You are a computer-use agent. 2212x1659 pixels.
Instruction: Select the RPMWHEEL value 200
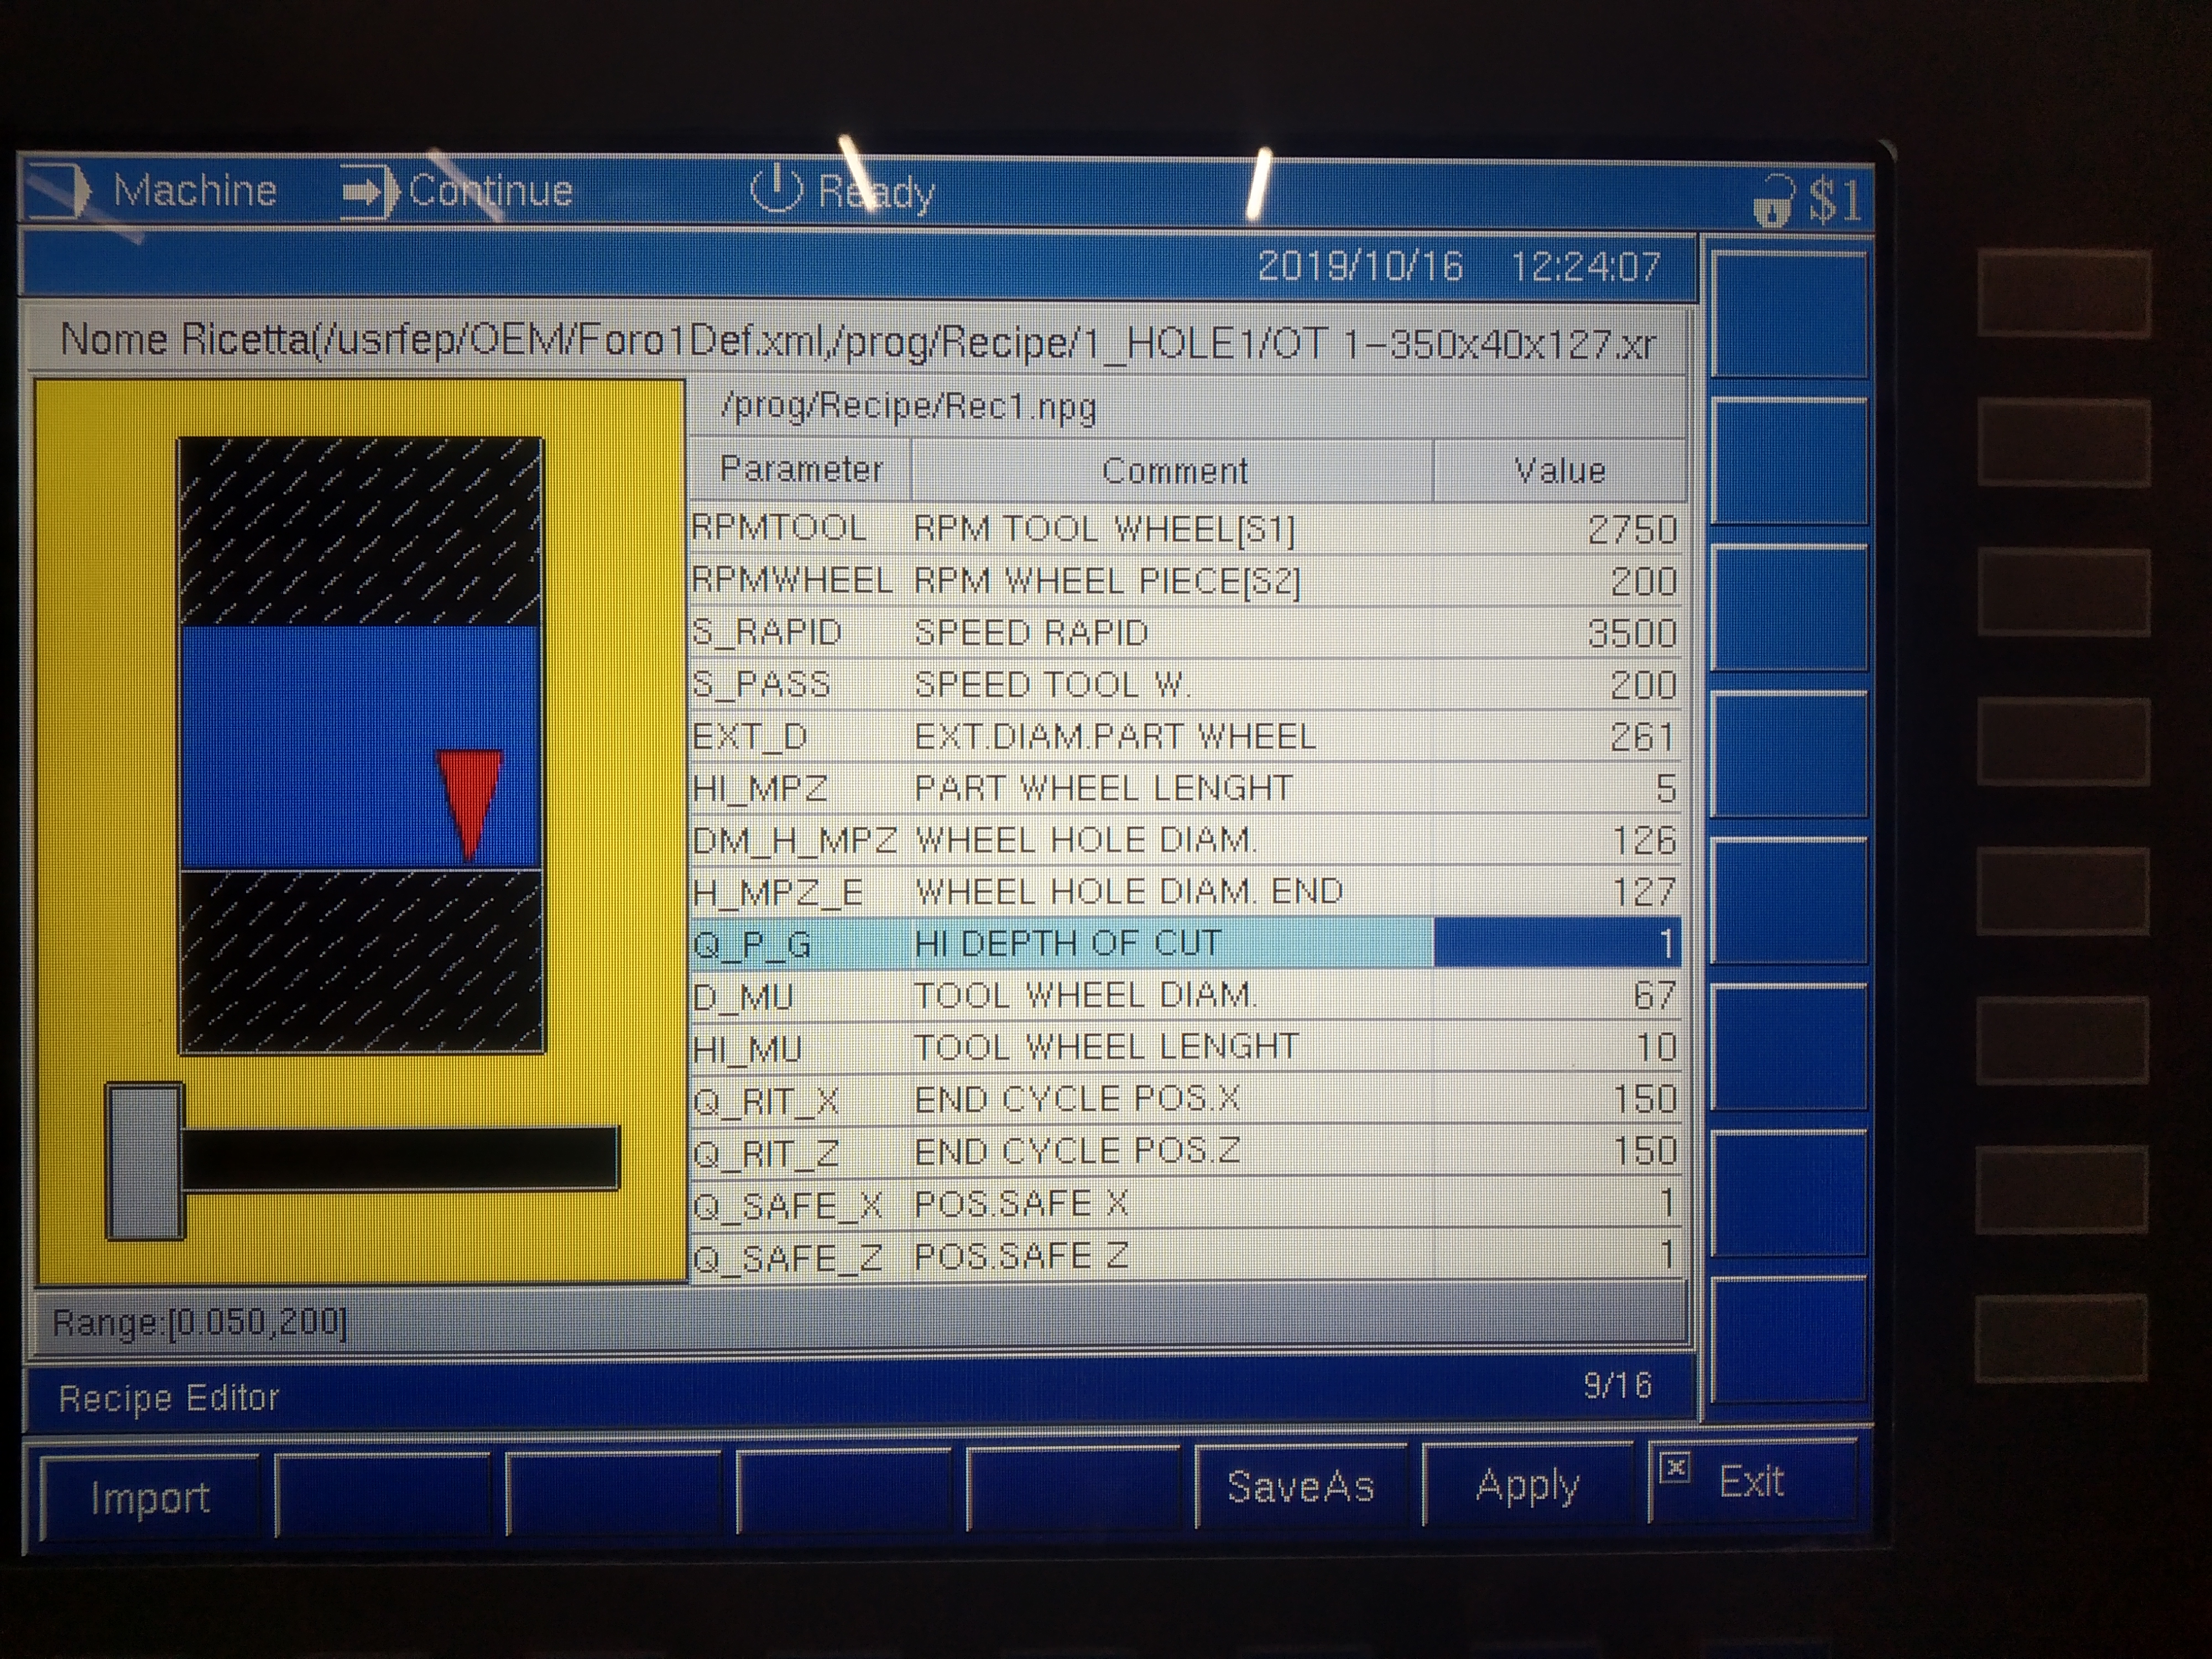click(x=1643, y=581)
